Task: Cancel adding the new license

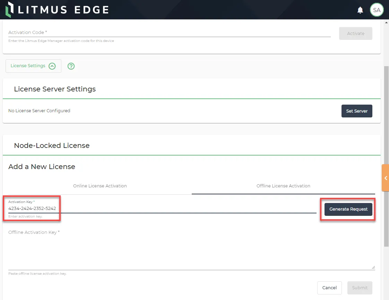Action: [x=329, y=288]
